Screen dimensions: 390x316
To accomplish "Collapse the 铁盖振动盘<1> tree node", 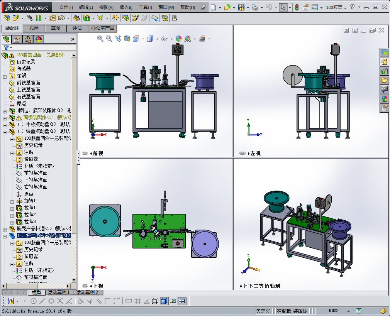I will (5, 132).
